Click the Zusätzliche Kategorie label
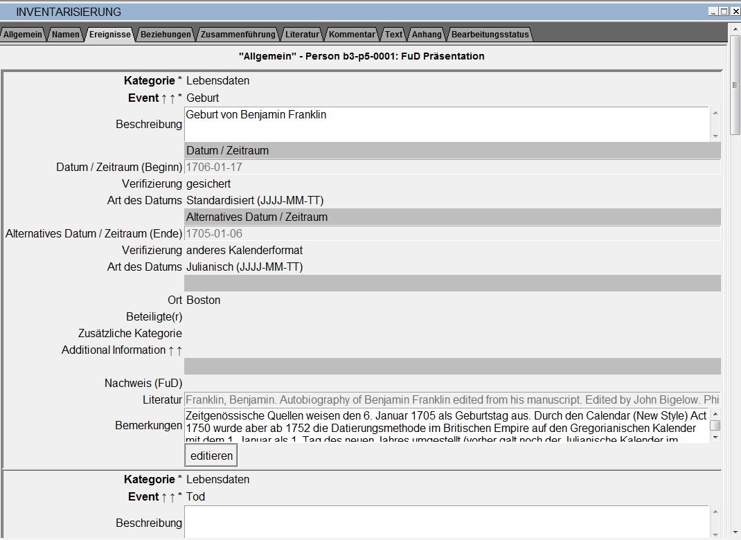 130,334
